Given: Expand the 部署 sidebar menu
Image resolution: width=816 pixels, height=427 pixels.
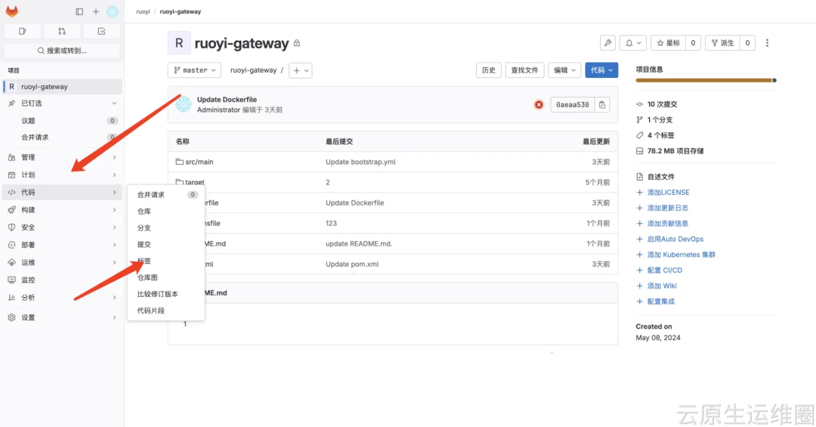Looking at the screenshot, I should click(63, 245).
